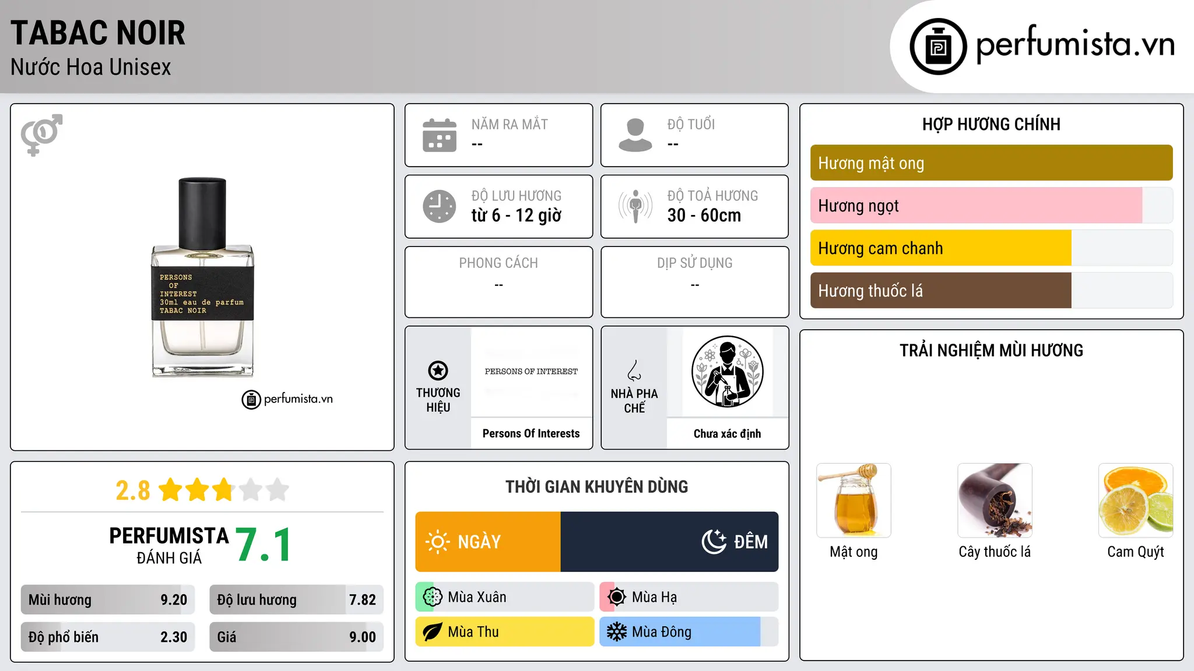Viewport: 1194px width, 671px height.
Task: Click the Ngày daytime segment
Action: 488,542
